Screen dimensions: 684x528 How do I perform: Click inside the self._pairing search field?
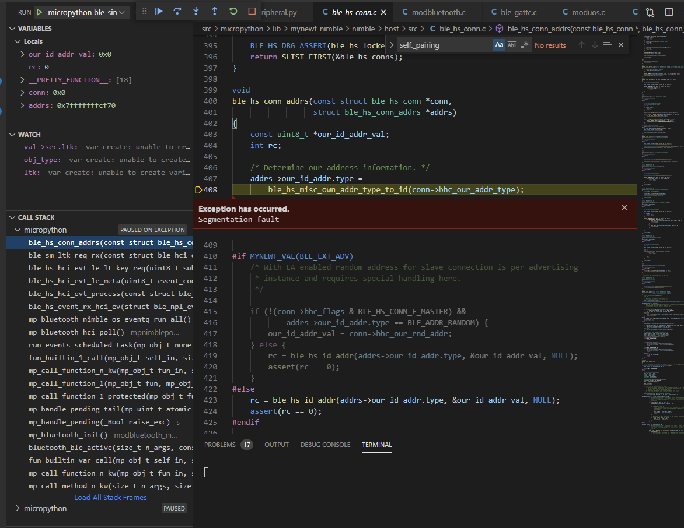pos(444,44)
